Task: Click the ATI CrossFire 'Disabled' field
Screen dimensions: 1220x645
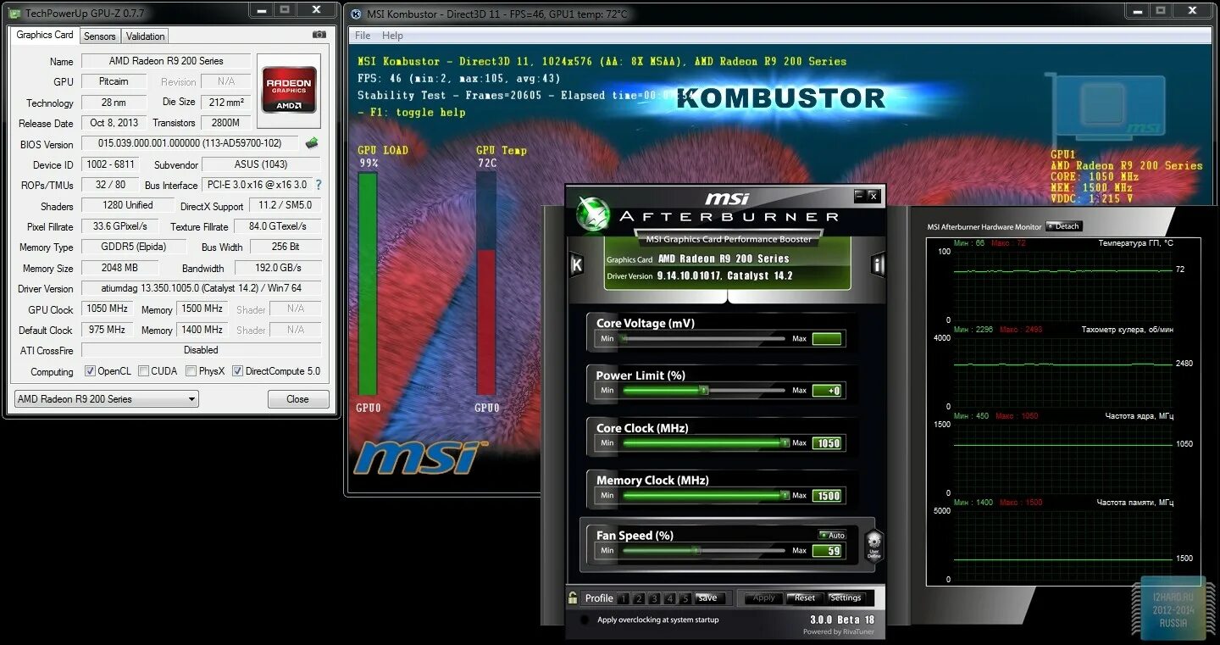Action: [x=201, y=350]
